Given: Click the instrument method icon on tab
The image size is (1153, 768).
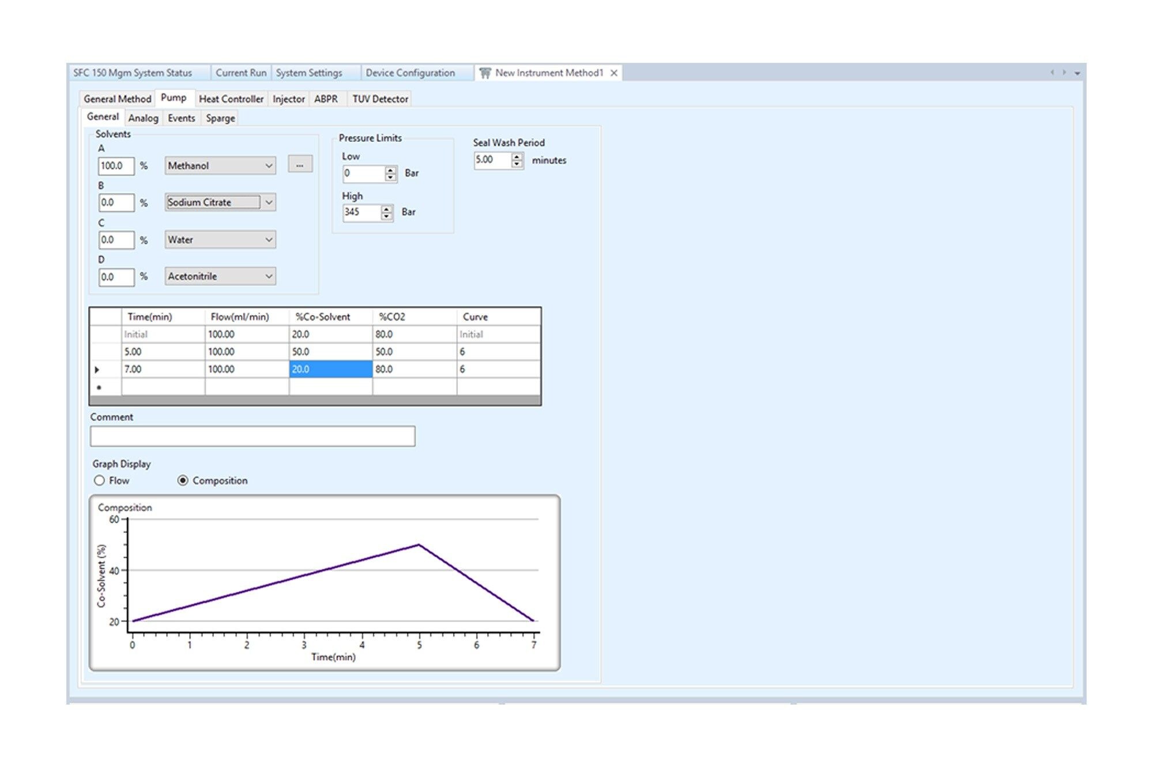Looking at the screenshot, I should tap(485, 73).
